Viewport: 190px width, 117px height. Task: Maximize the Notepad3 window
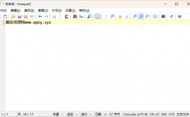(x=177, y=4)
